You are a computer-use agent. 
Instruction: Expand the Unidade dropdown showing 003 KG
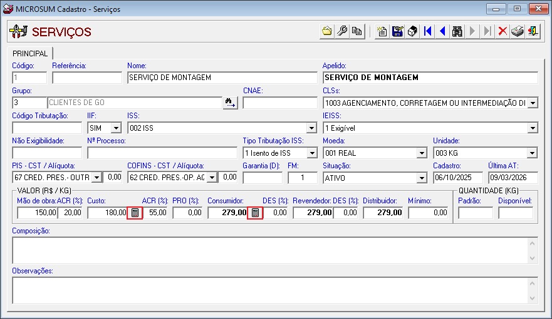(533, 153)
